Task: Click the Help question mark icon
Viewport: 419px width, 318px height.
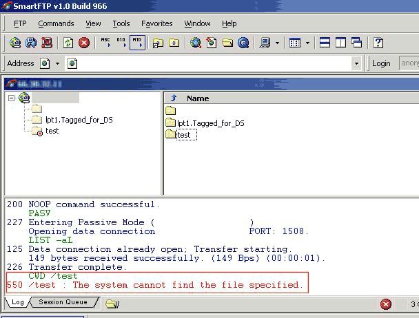Action: [378, 43]
